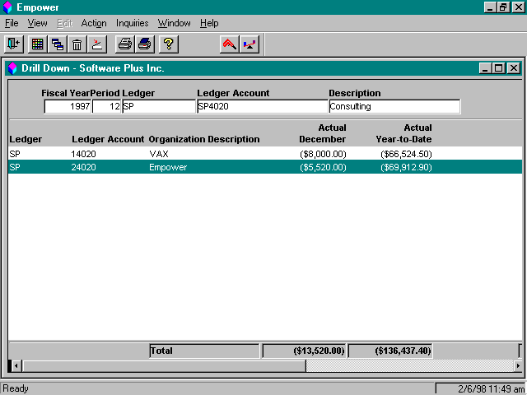This screenshot has height=395, width=527.
Task: Click the Fiscal Year field showing 1997
Action: point(68,106)
